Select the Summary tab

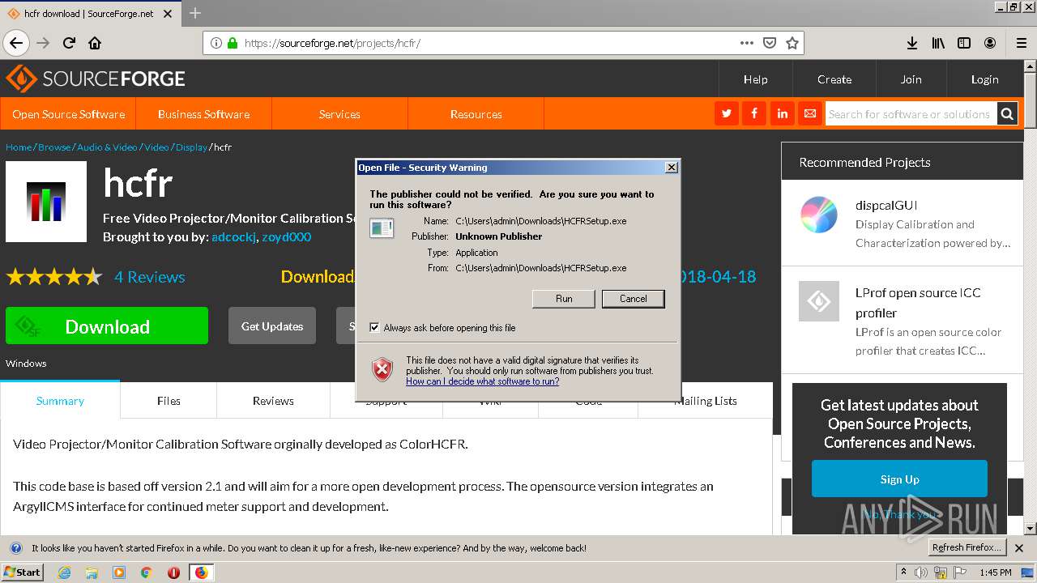60,400
